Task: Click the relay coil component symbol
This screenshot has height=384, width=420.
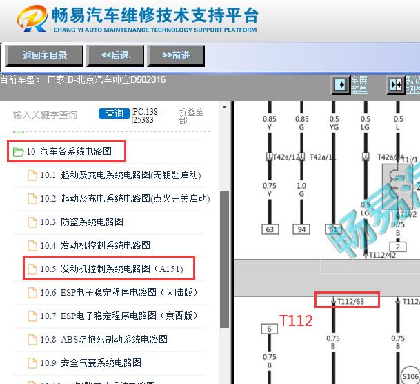Action: 397,186
